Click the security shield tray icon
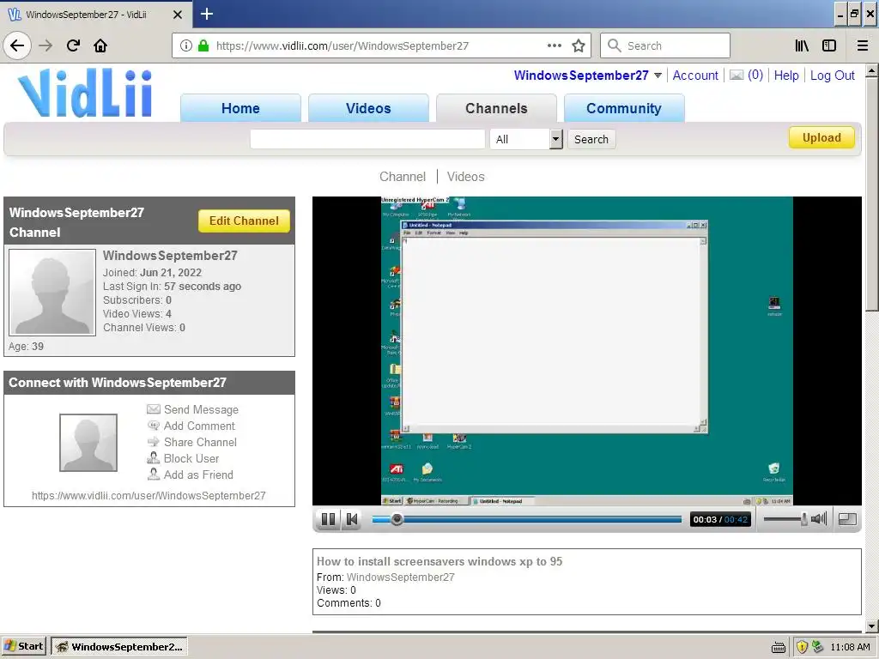 coord(803,647)
